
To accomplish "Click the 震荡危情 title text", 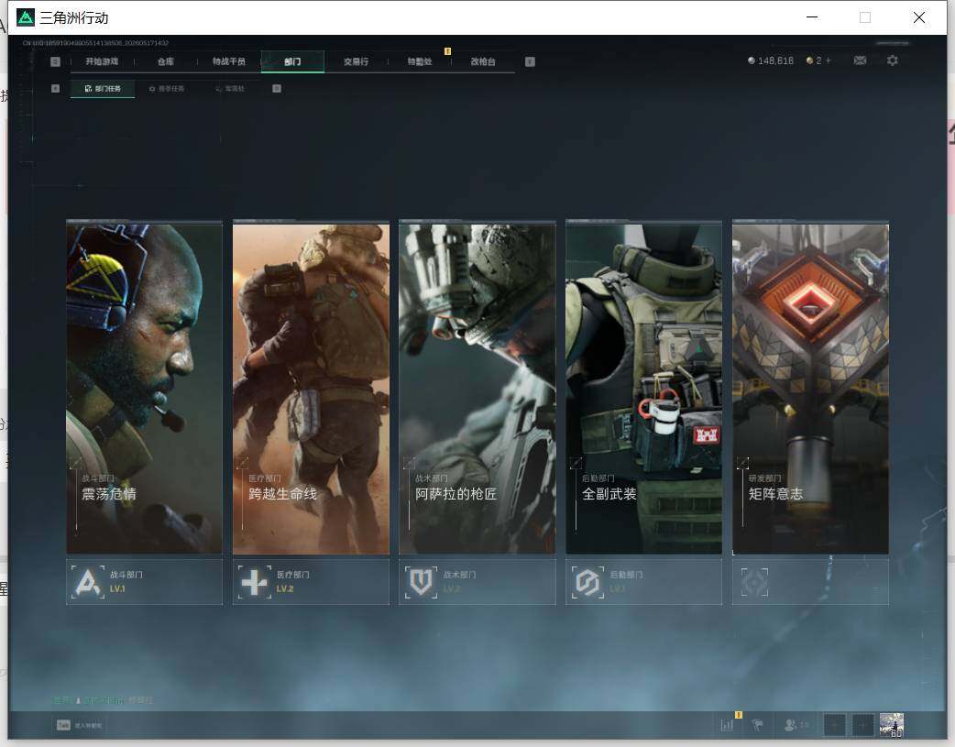I will pos(109,494).
